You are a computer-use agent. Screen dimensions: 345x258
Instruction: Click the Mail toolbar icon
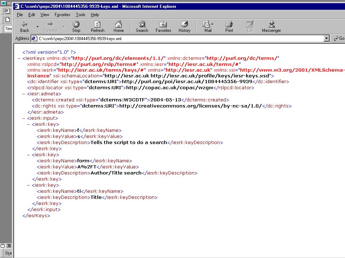[x=207, y=27]
